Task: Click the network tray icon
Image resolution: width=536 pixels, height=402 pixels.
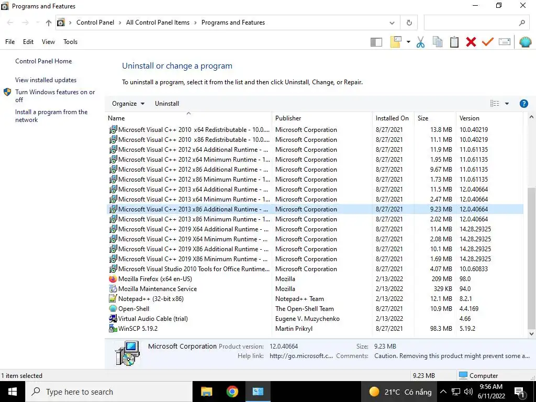Action: (456, 392)
